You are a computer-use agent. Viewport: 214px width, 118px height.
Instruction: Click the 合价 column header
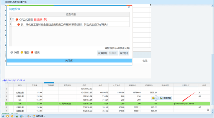(x=84, y=85)
